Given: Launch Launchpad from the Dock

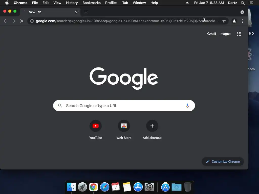Looking at the screenshot, I should pos(82,187).
